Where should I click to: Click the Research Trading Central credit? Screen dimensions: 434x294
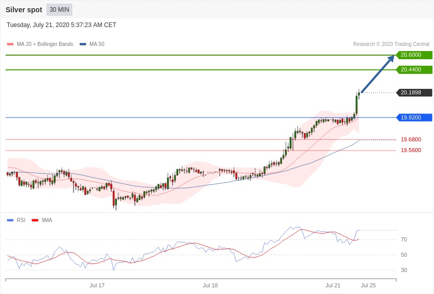point(391,44)
